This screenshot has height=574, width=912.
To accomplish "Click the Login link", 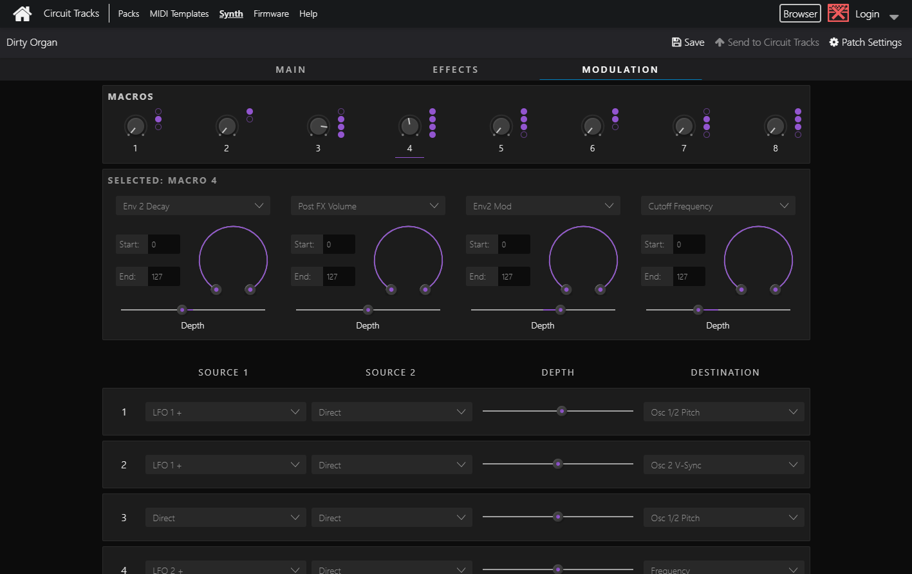I will [x=868, y=13].
